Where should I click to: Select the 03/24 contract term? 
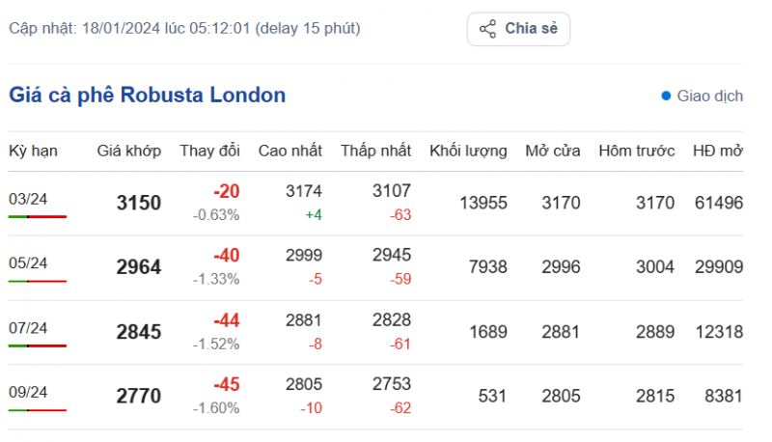(28, 199)
